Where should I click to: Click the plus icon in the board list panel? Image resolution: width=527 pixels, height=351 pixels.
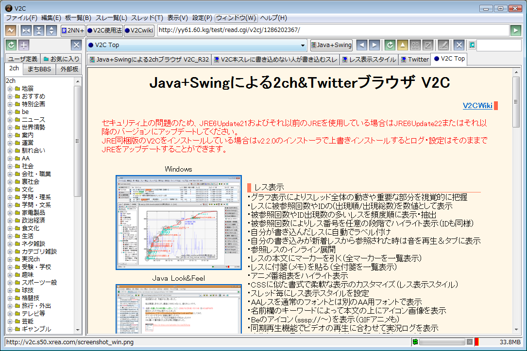[24, 46]
